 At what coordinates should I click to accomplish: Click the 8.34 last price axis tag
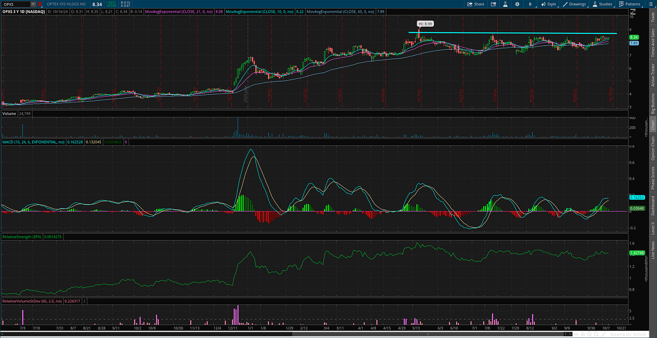pos(634,37)
